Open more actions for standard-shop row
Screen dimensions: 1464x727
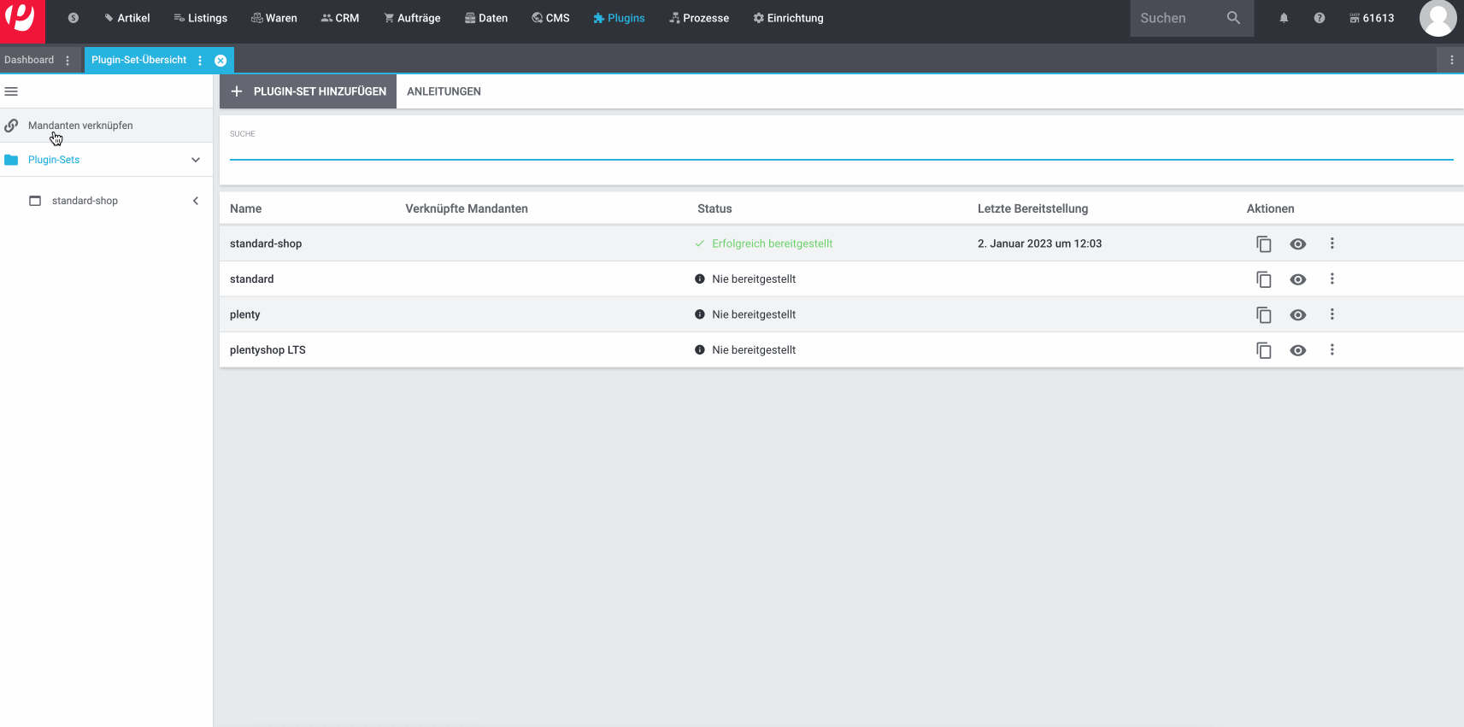pos(1332,243)
